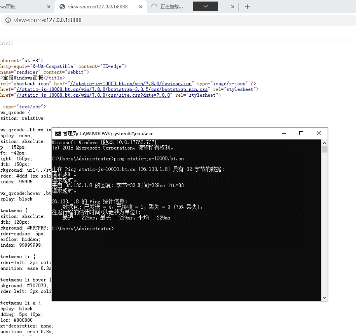Close the loading 正在加载 tab
The image size is (356, 336).
[232, 7]
